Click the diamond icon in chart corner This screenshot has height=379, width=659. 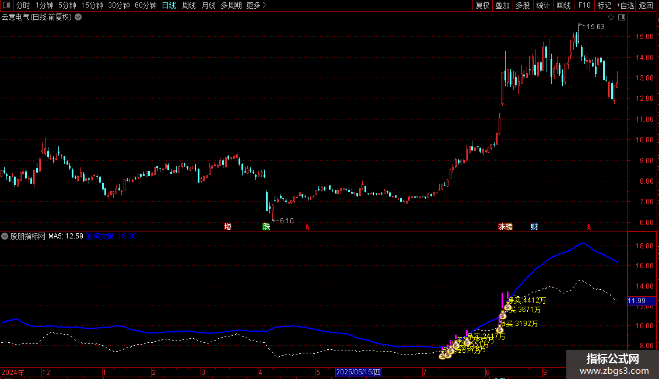611,17
